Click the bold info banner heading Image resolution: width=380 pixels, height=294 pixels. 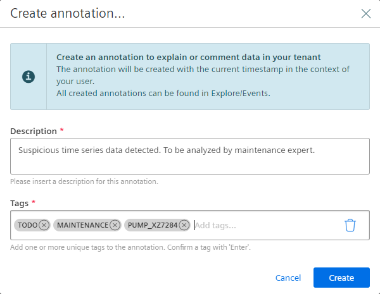(x=188, y=57)
